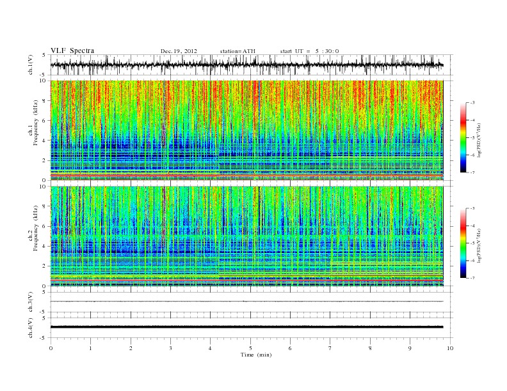Click the color scale bar beside the ch.1 spectrogram

click(x=463, y=137)
